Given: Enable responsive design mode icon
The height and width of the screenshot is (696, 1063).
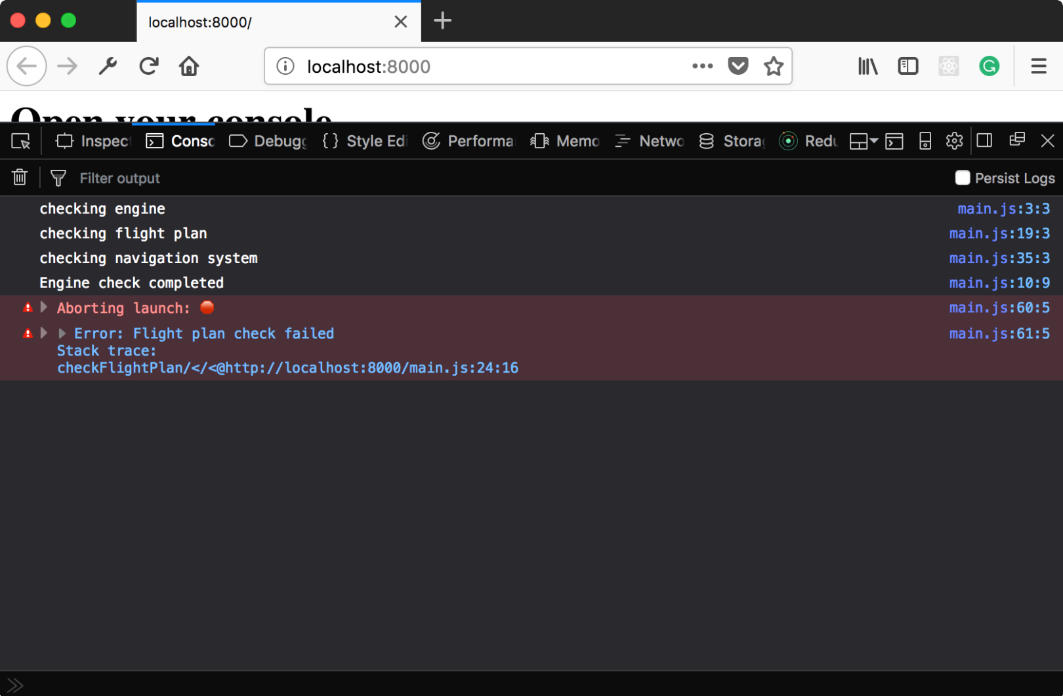Looking at the screenshot, I should 925,141.
